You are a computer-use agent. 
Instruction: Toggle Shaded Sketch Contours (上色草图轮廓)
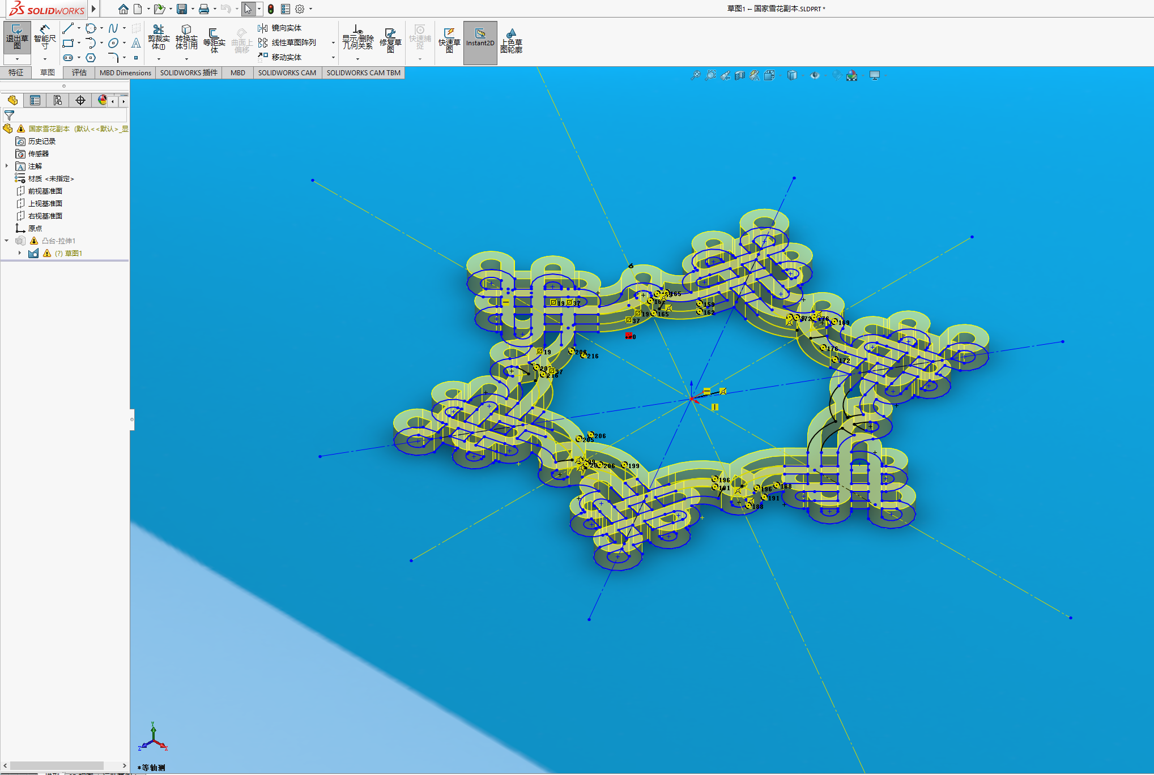511,40
